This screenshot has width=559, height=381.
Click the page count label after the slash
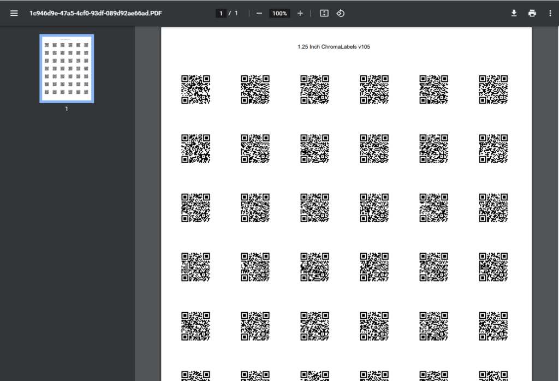[x=235, y=13]
